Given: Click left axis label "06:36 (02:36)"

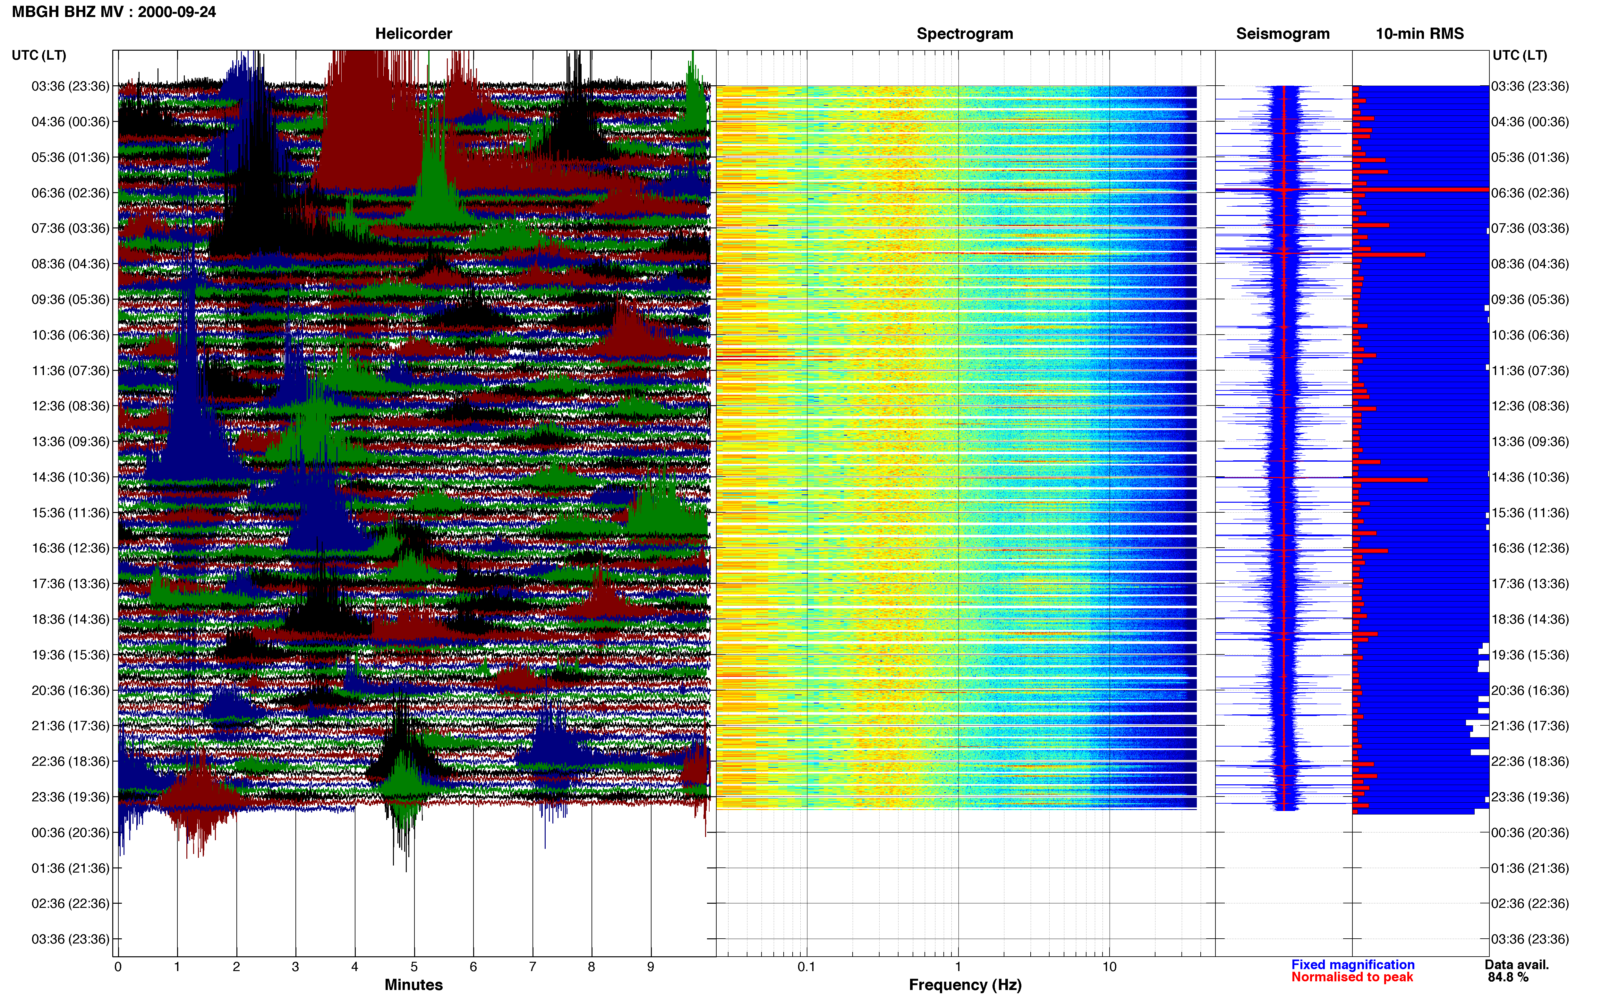Looking at the screenshot, I should tap(70, 193).
